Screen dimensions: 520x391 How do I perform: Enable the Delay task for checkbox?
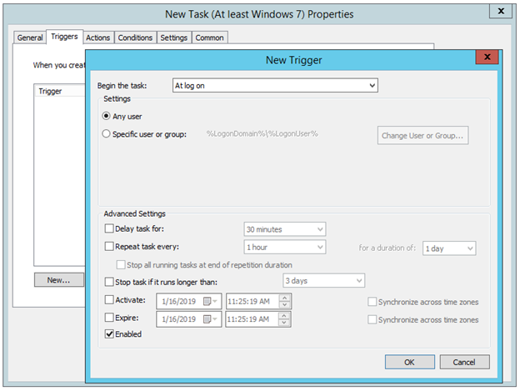(108, 229)
